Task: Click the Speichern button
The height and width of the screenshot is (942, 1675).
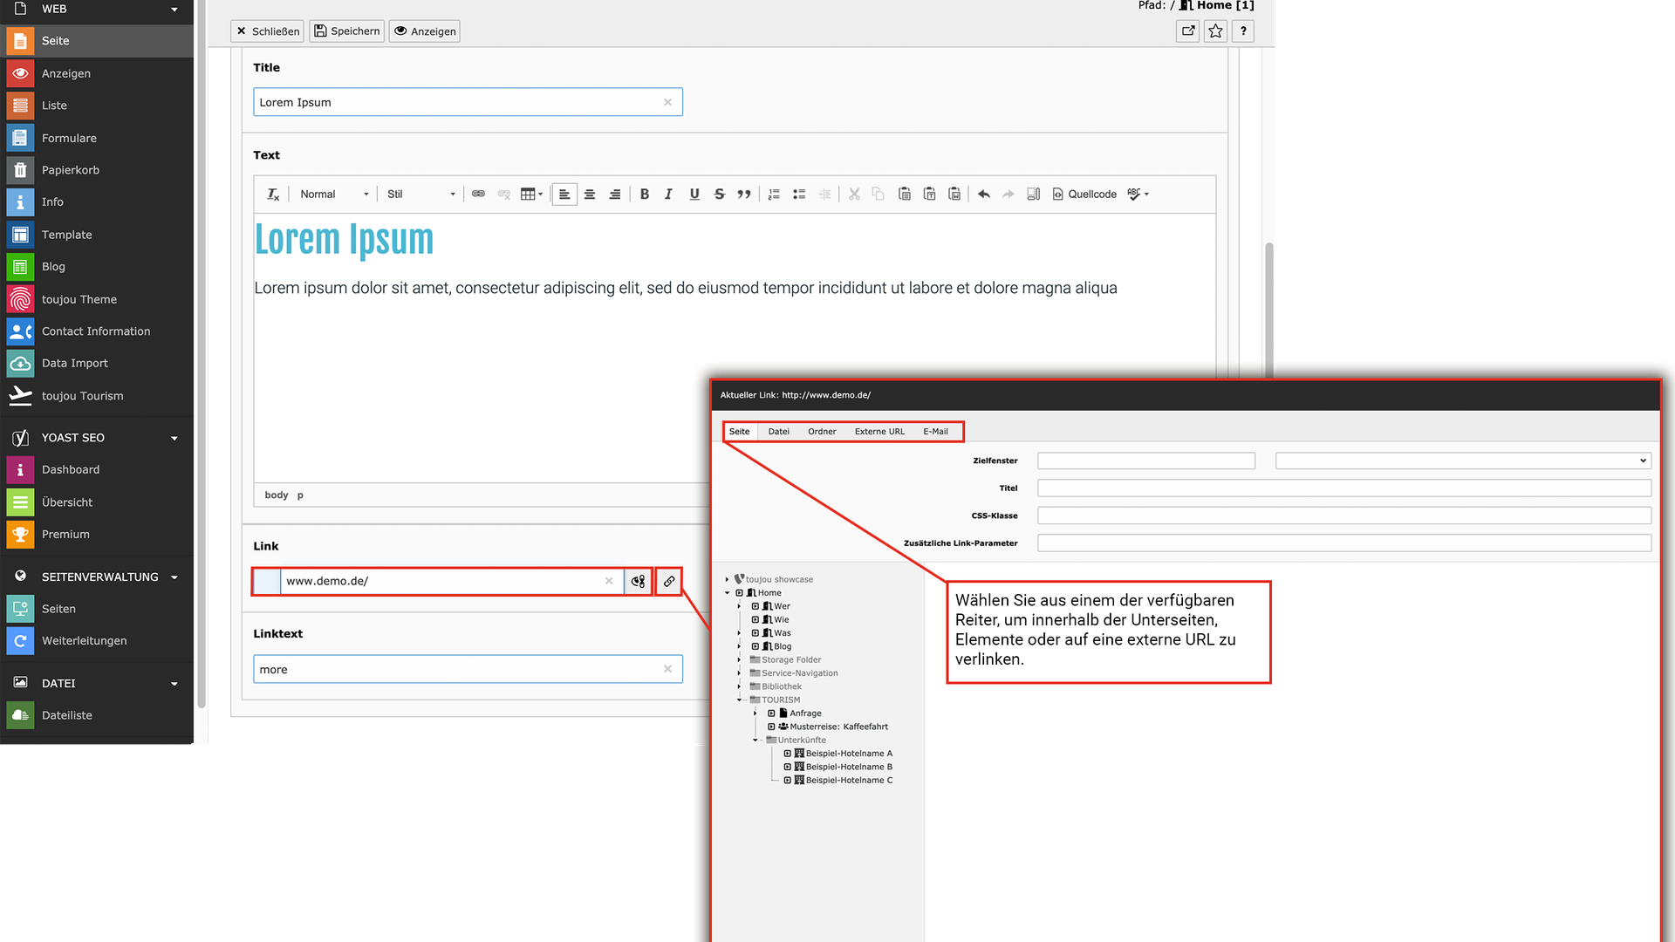Action: click(347, 31)
